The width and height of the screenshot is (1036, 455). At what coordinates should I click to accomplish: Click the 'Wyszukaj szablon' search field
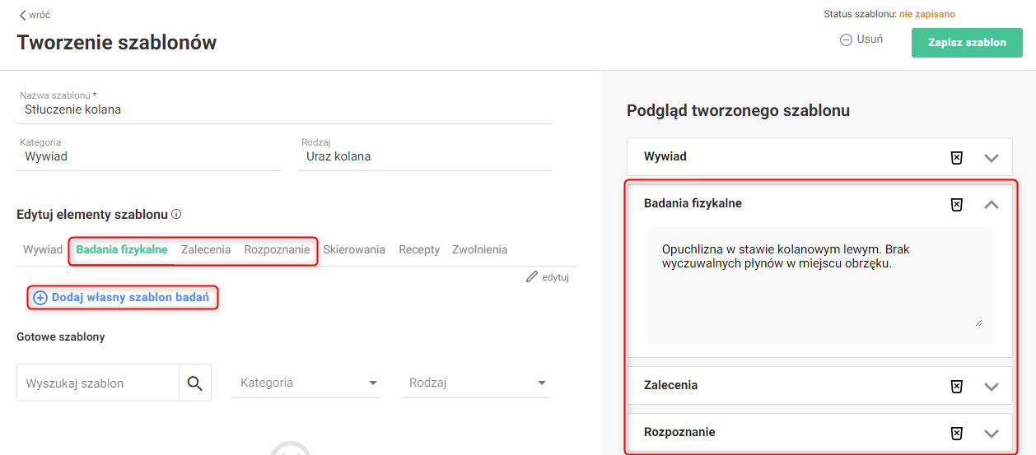click(98, 383)
